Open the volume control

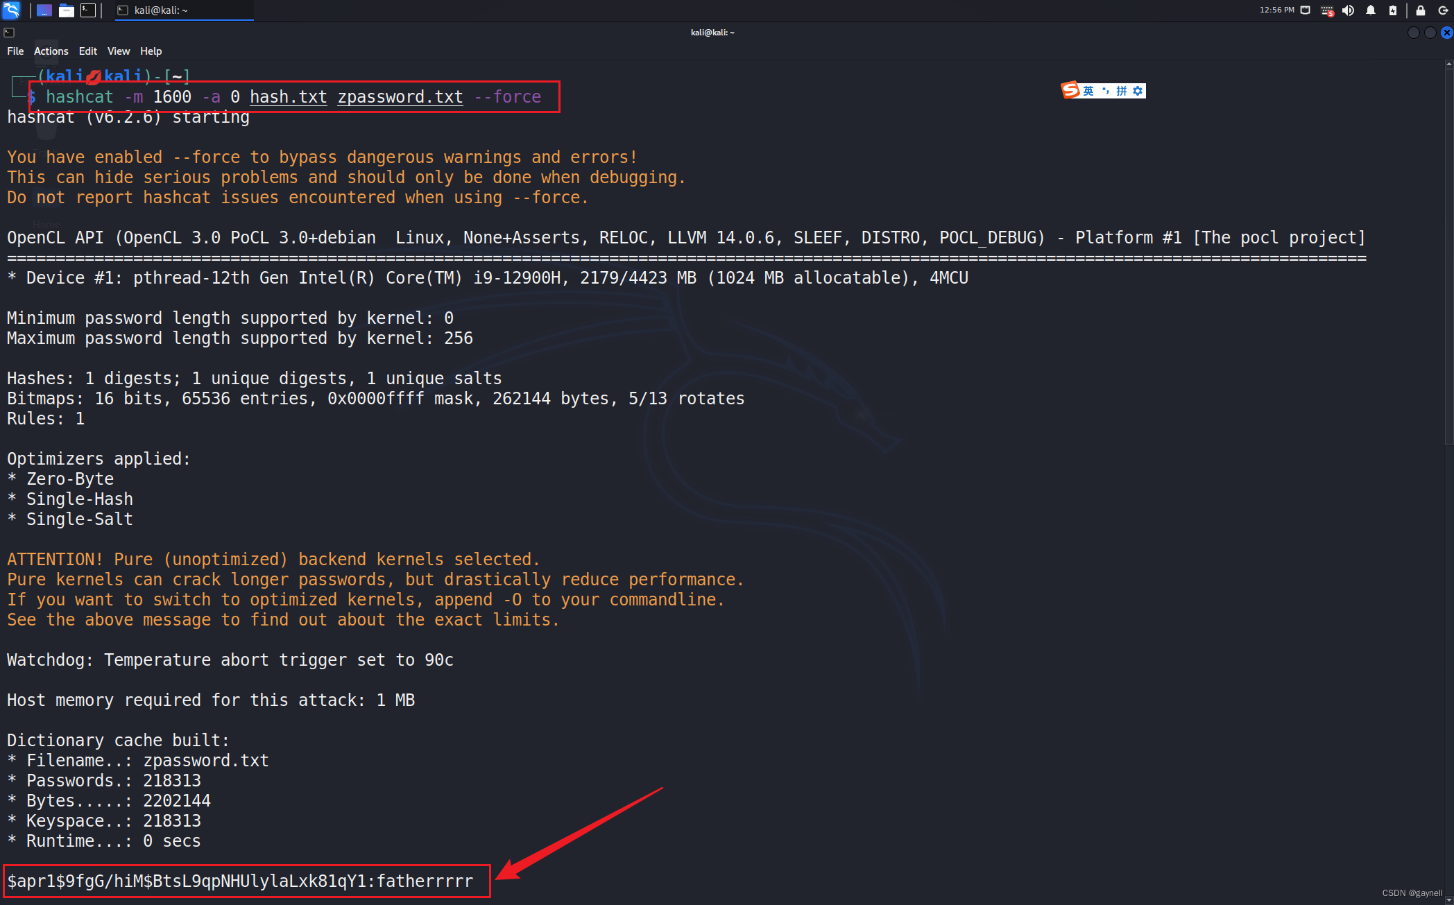(1348, 10)
